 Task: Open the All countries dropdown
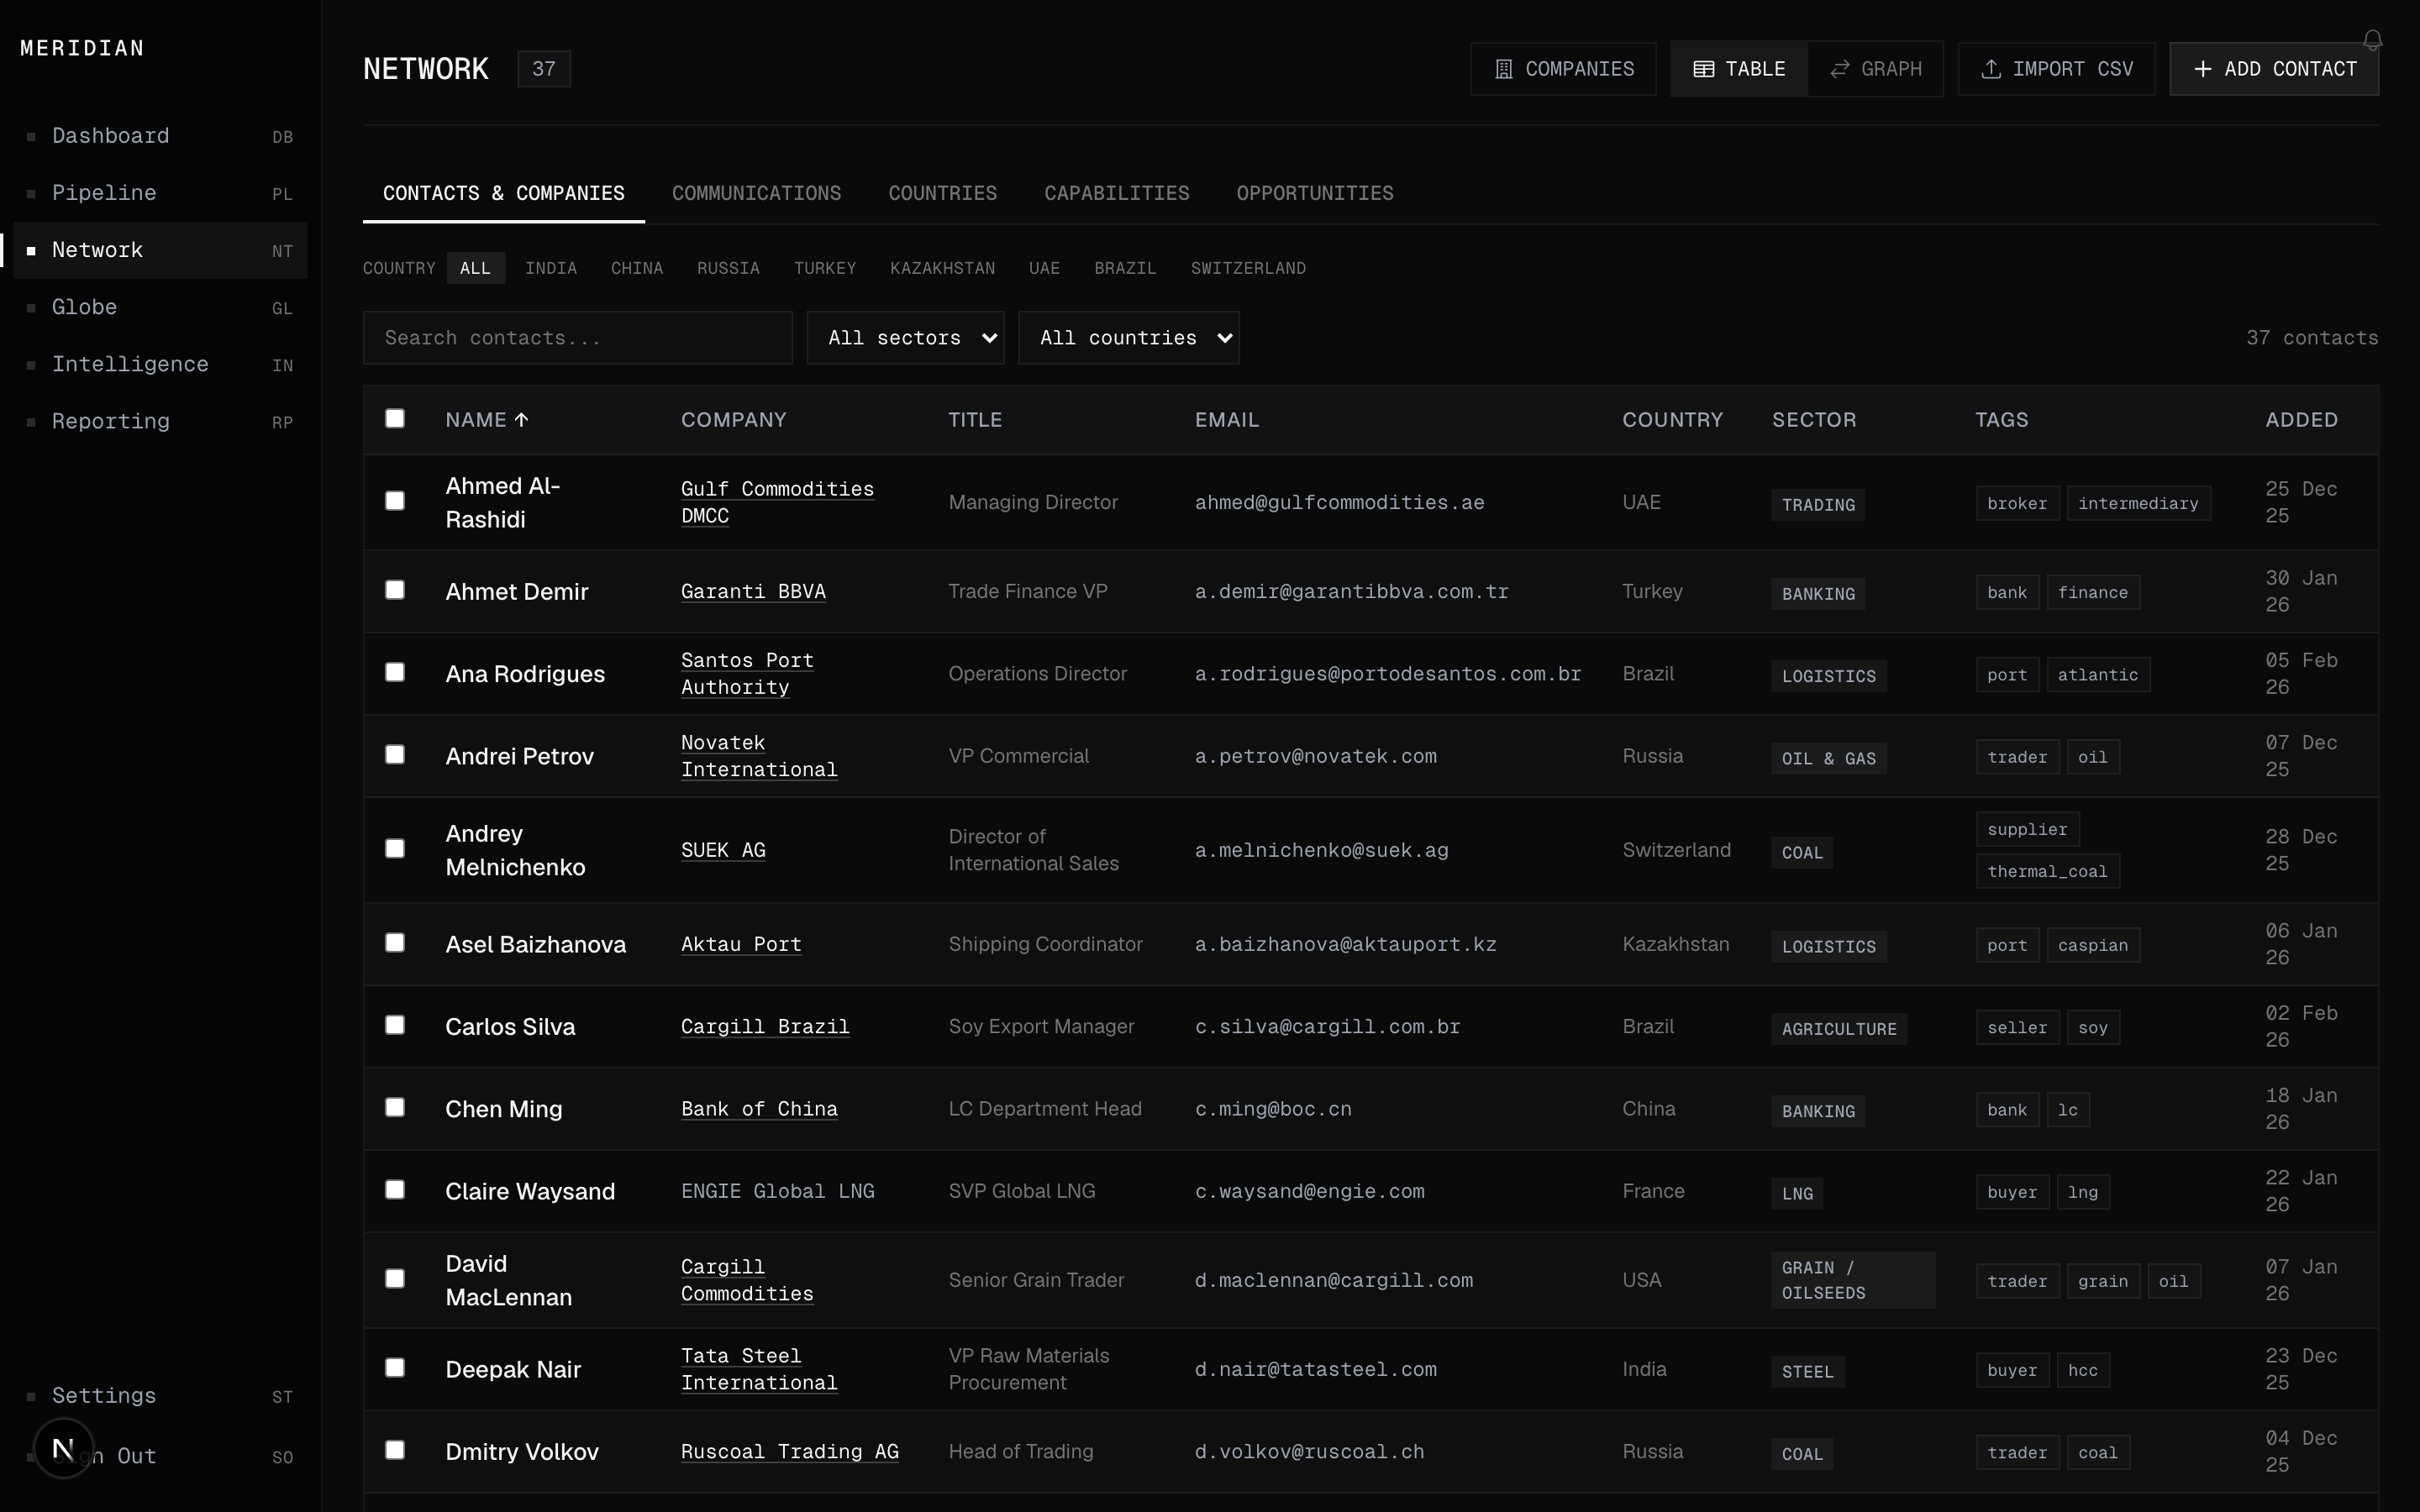pyautogui.click(x=1128, y=338)
